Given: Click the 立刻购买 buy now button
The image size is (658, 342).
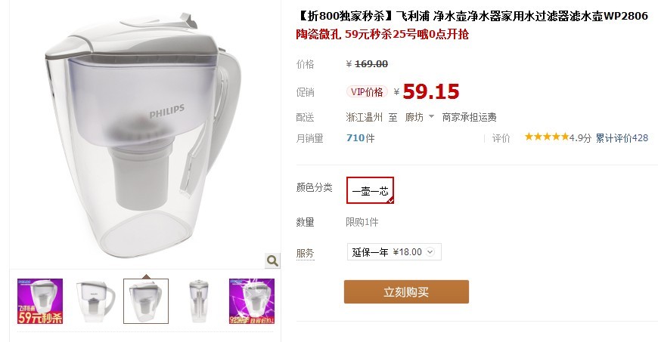Looking at the screenshot, I should point(406,291).
